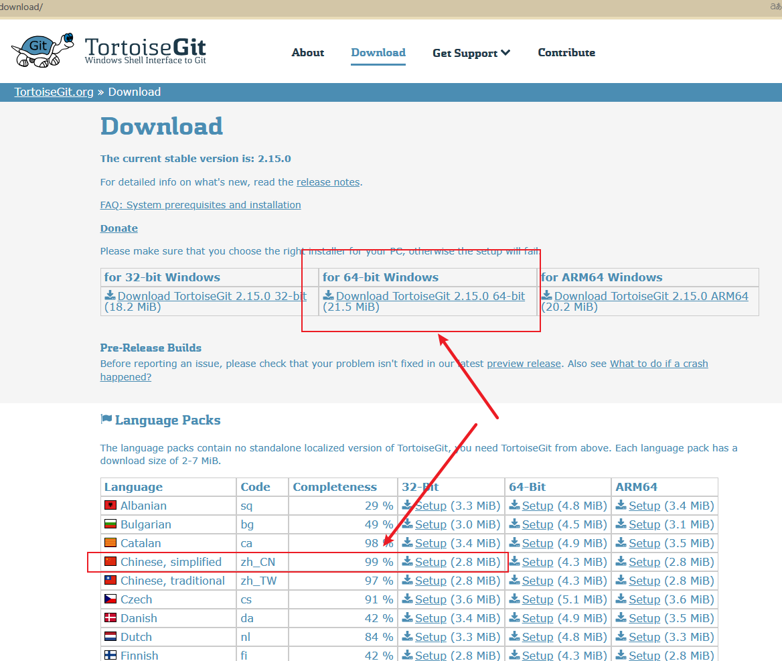Click the download icon for TortoiseGit 64-bit
Image resolution: width=782 pixels, height=661 pixels.
click(329, 295)
